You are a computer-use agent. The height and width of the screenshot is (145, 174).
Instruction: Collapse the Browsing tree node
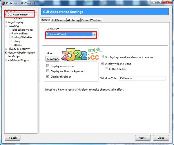coord(6,26)
